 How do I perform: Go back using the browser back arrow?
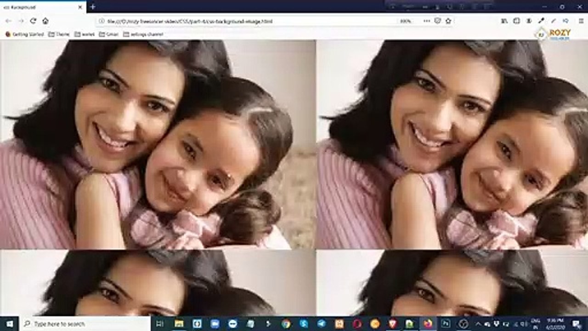[9, 21]
